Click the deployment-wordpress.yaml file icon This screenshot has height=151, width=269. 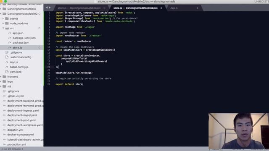point(4,125)
